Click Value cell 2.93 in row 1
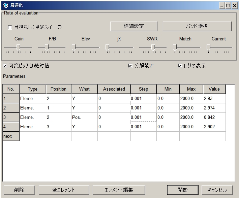 click(x=214, y=99)
